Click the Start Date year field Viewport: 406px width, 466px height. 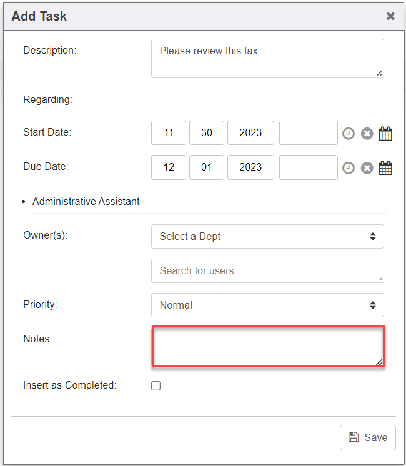coord(250,133)
